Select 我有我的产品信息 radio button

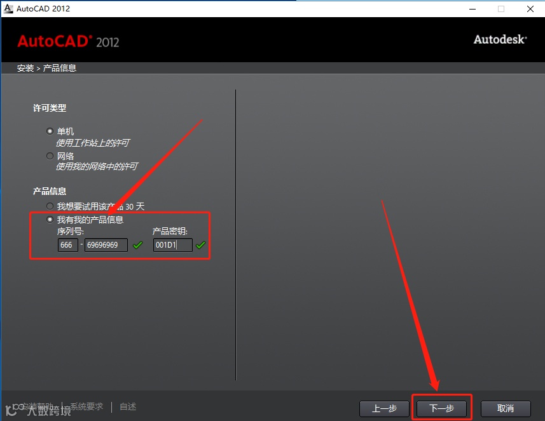(50, 219)
